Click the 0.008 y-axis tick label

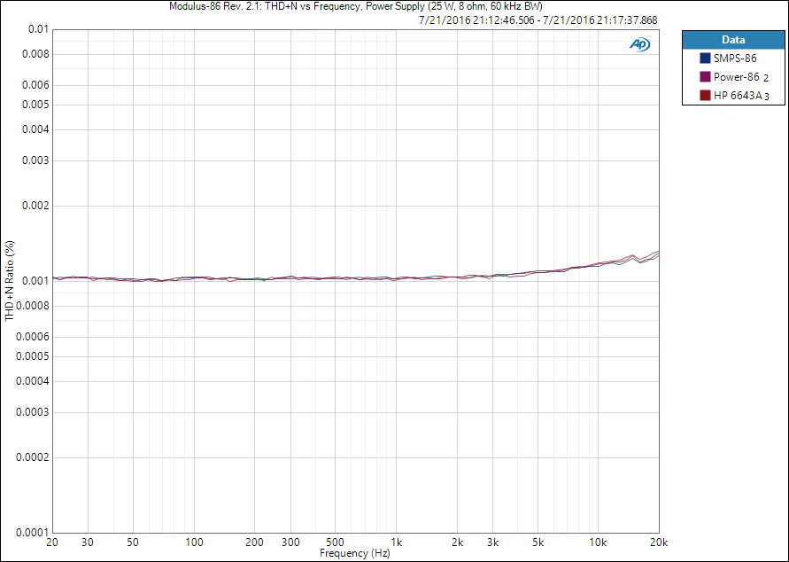pyautogui.click(x=35, y=54)
